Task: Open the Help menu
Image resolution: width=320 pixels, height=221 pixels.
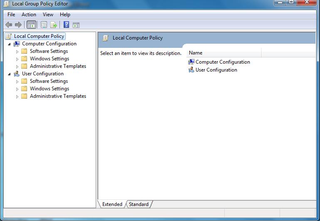Action: 65,15
